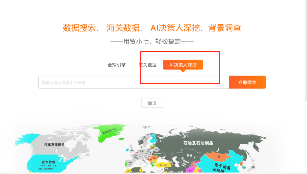Click the 鱼类及鱼产品 label on the green island
The width and height of the screenshot is (307, 174).
(109, 131)
